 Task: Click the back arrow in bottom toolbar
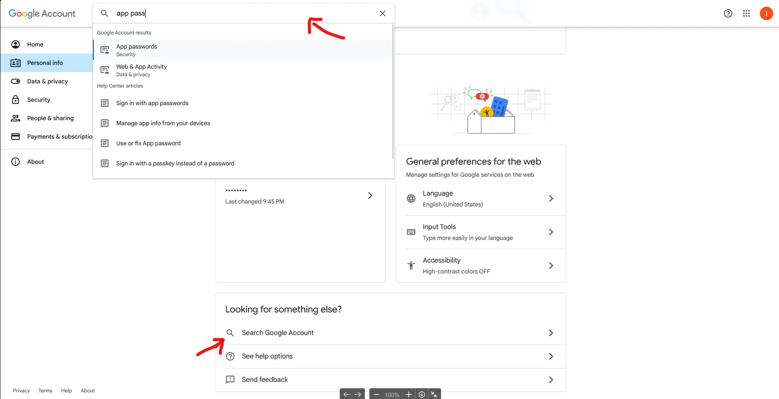tap(346, 395)
